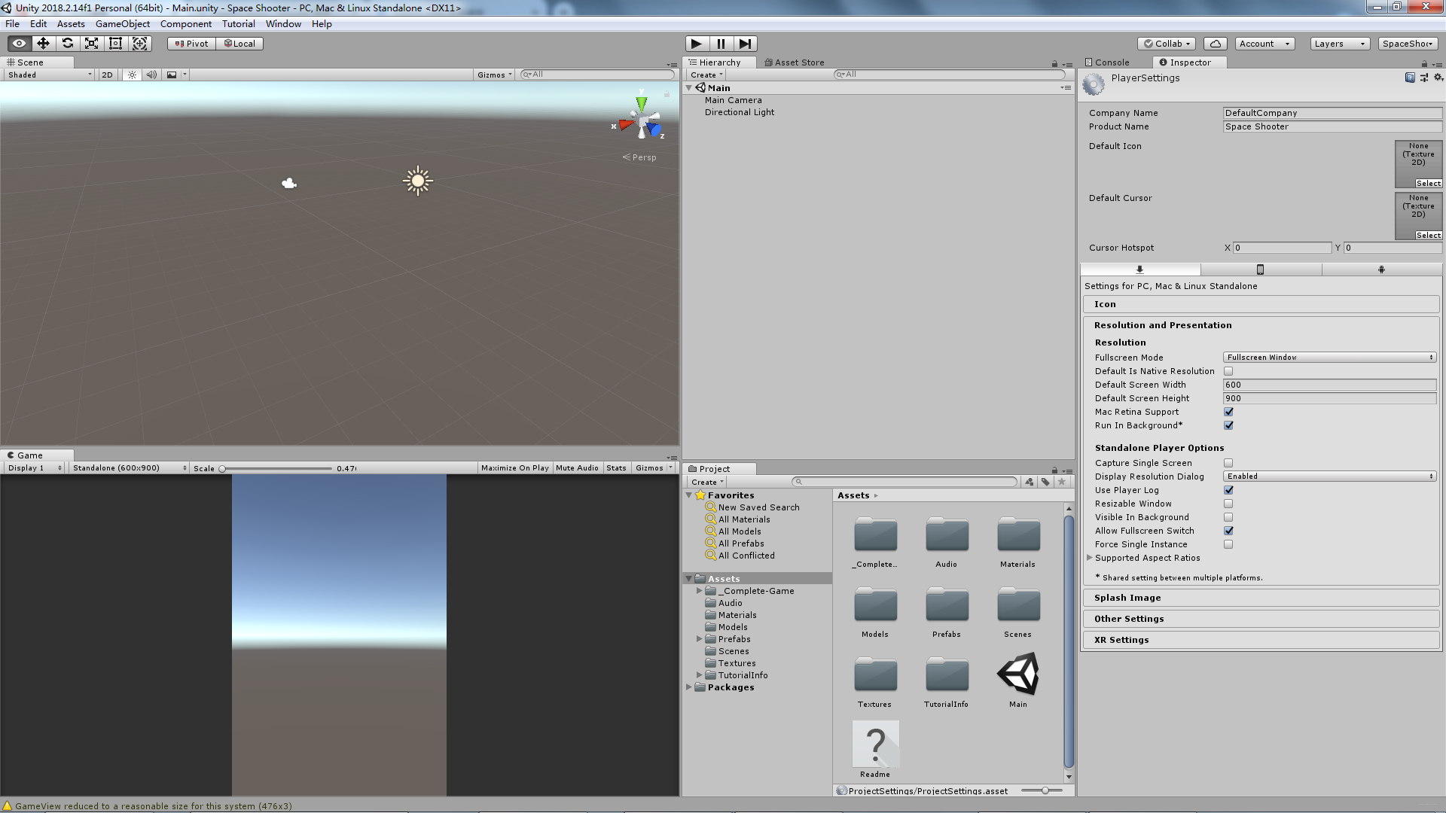
Task: Click the Play button
Action: 697,44
